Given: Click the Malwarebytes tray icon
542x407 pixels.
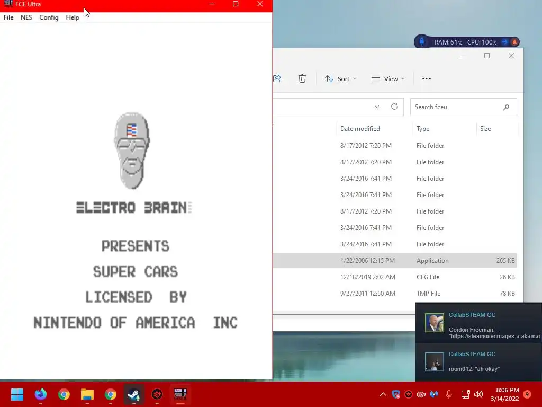Looking at the screenshot, I should pyautogui.click(x=434, y=394).
